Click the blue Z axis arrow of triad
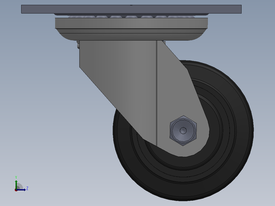The height and width of the screenshot is (206, 275). click(x=21, y=190)
